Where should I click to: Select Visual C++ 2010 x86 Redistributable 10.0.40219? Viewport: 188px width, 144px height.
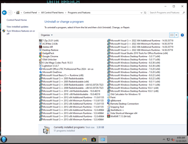point(70,94)
